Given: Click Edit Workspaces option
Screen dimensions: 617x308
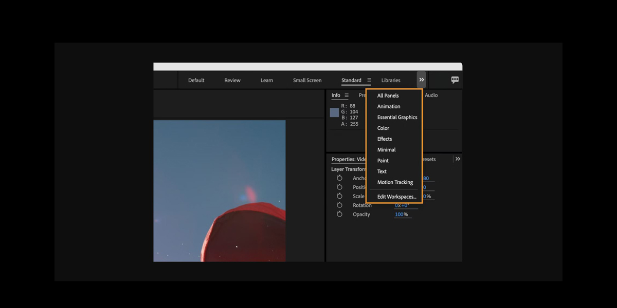Looking at the screenshot, I should (396, 196).
